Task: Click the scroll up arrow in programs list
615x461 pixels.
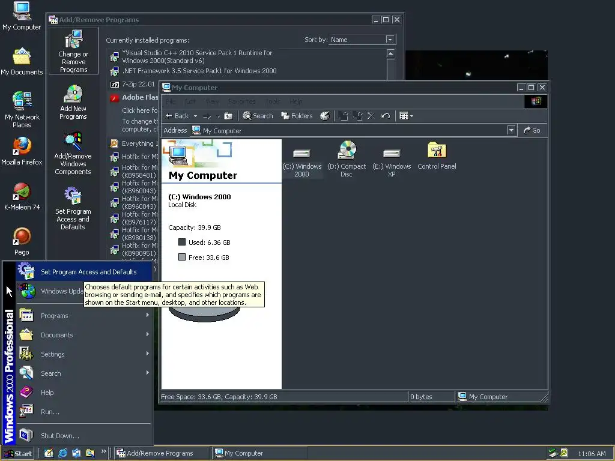Action: (390, 53)
